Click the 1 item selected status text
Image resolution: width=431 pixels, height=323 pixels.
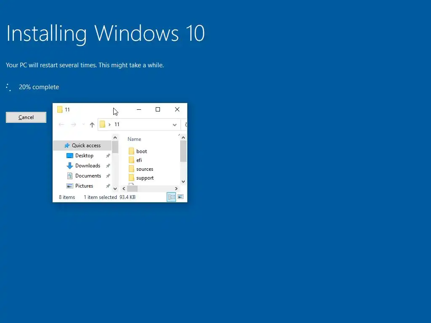pyautogui.click(x=100, y=197)
